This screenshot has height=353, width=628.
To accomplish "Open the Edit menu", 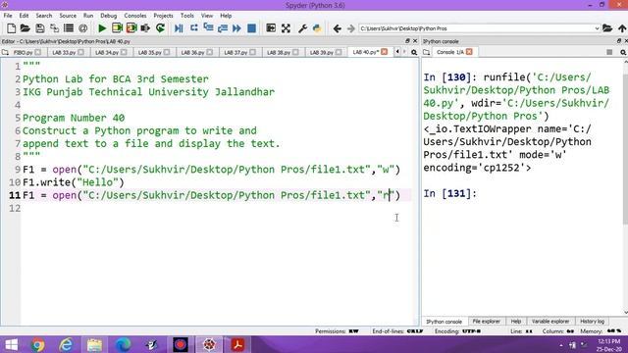I will [x=24, y=16].
